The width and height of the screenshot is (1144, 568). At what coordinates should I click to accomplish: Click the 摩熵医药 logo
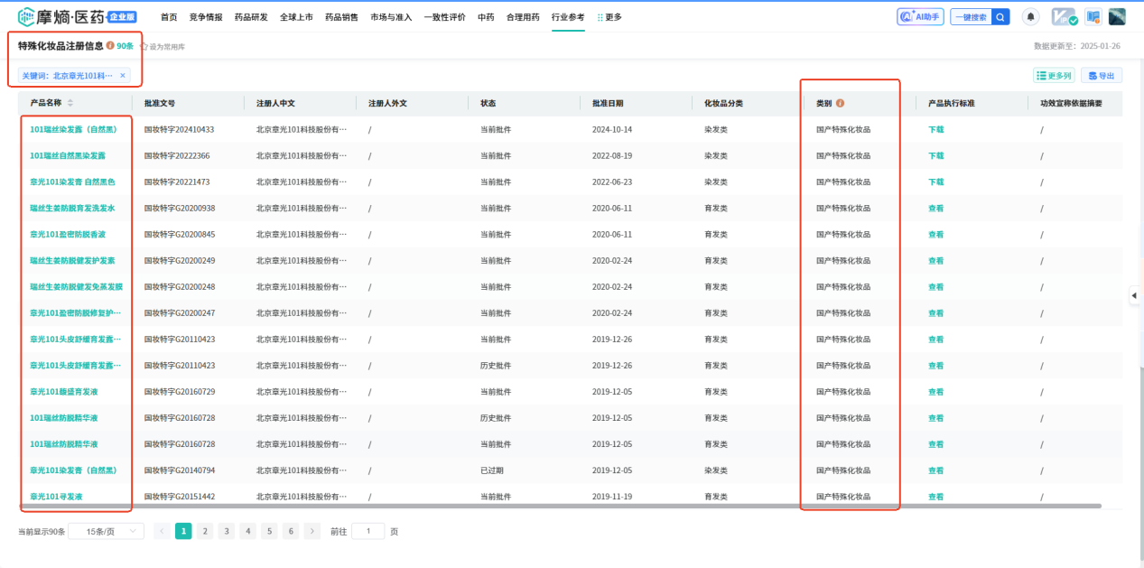[x=61, y=16]
